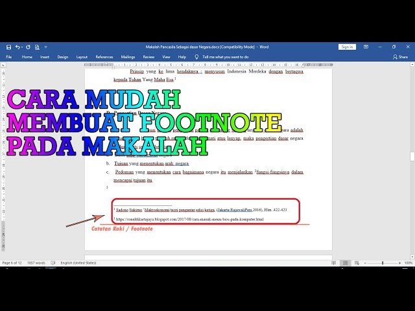Image resolution: width=415 pixels, height=311 pixels.
Task: Open the References tab
Action: 104,57
